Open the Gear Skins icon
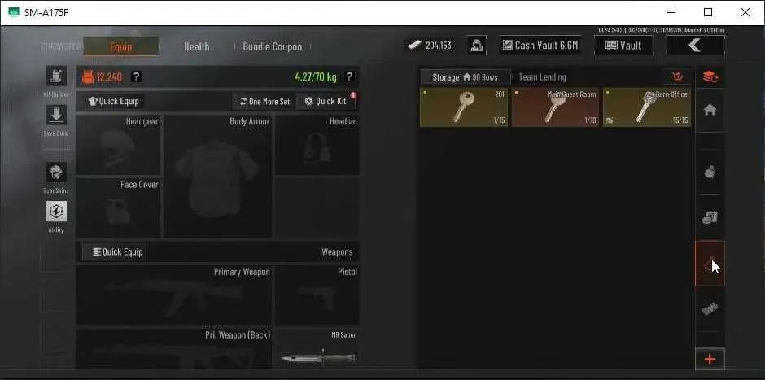Screen dimensions: 765x380 click(56, 173)
